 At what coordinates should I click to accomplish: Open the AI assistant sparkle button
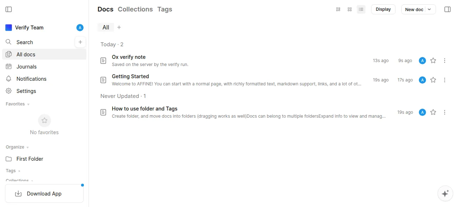(445, 193)
